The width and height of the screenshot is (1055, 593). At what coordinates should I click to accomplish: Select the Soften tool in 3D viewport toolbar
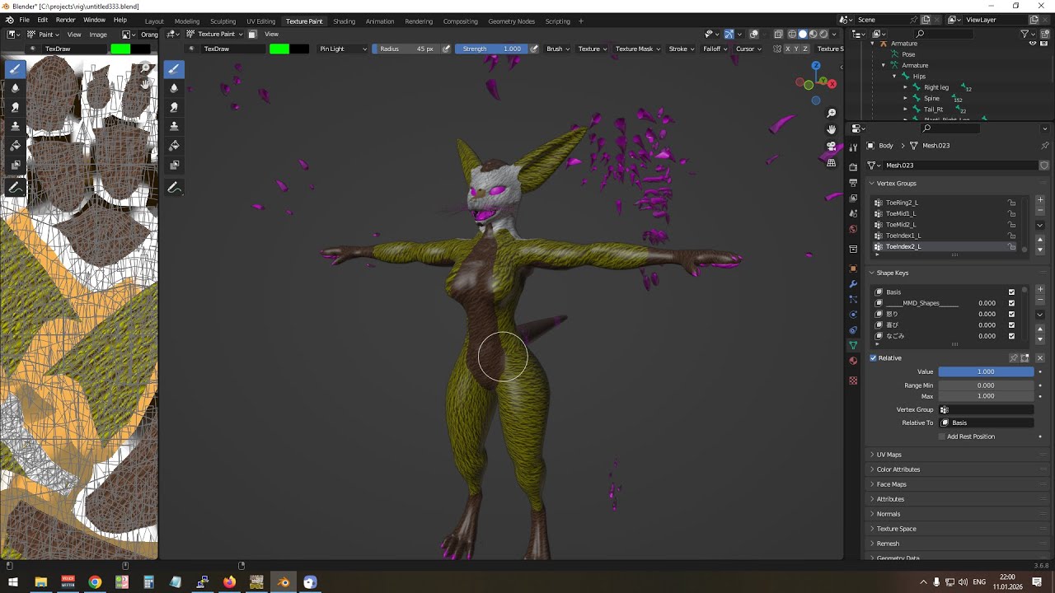coord(174,88)
